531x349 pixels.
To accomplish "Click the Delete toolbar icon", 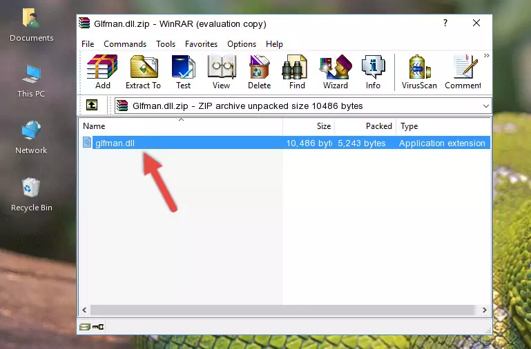I will pyautogui.click(x=259, y=72).
